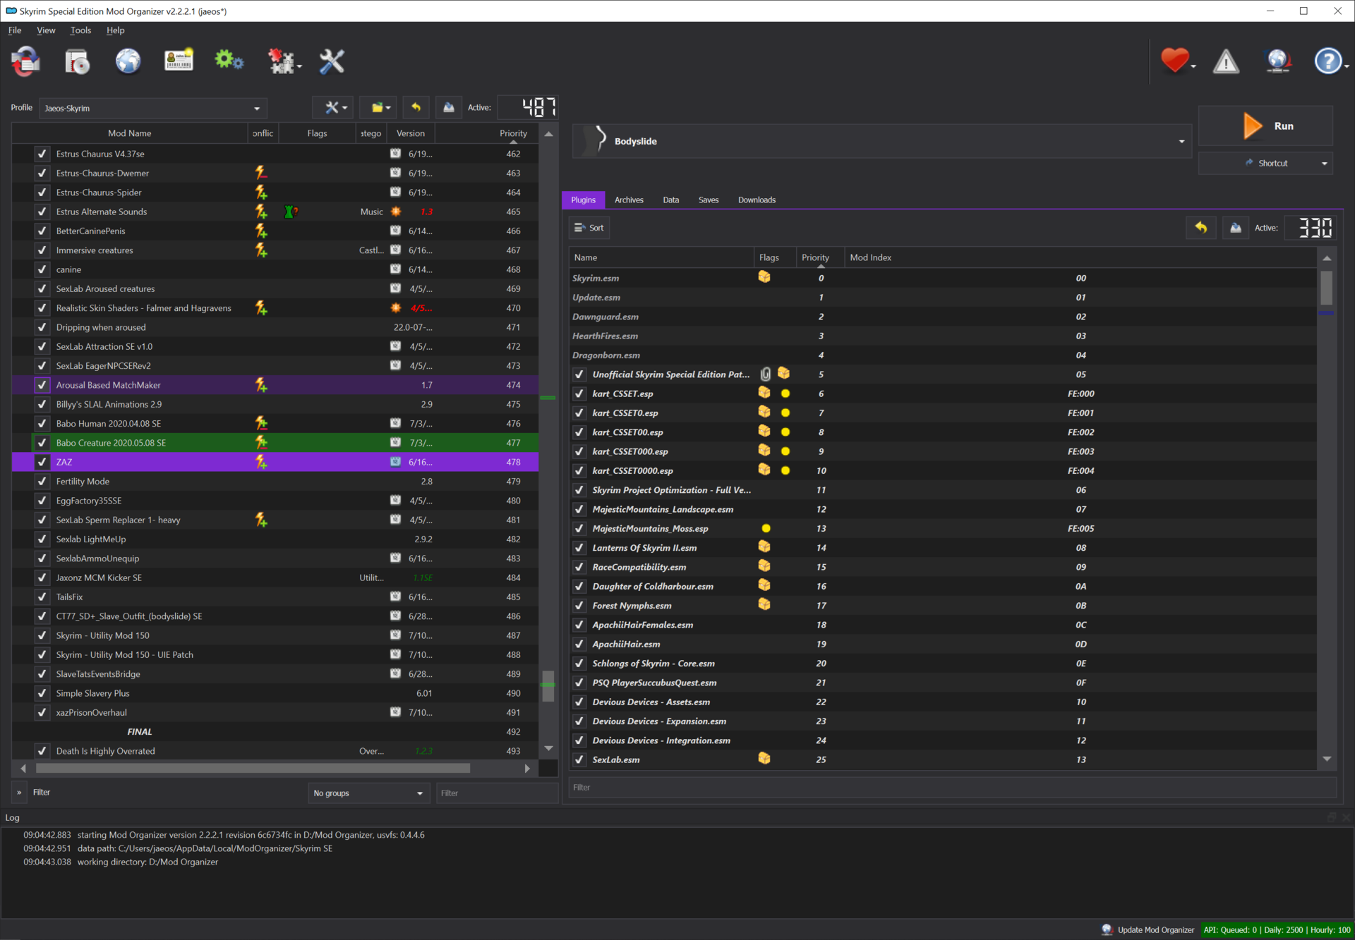1355x940 pixels.
Task: Toggle the kart_CSSET.esp plugin checkbox
Action: (x=579, y=393)
